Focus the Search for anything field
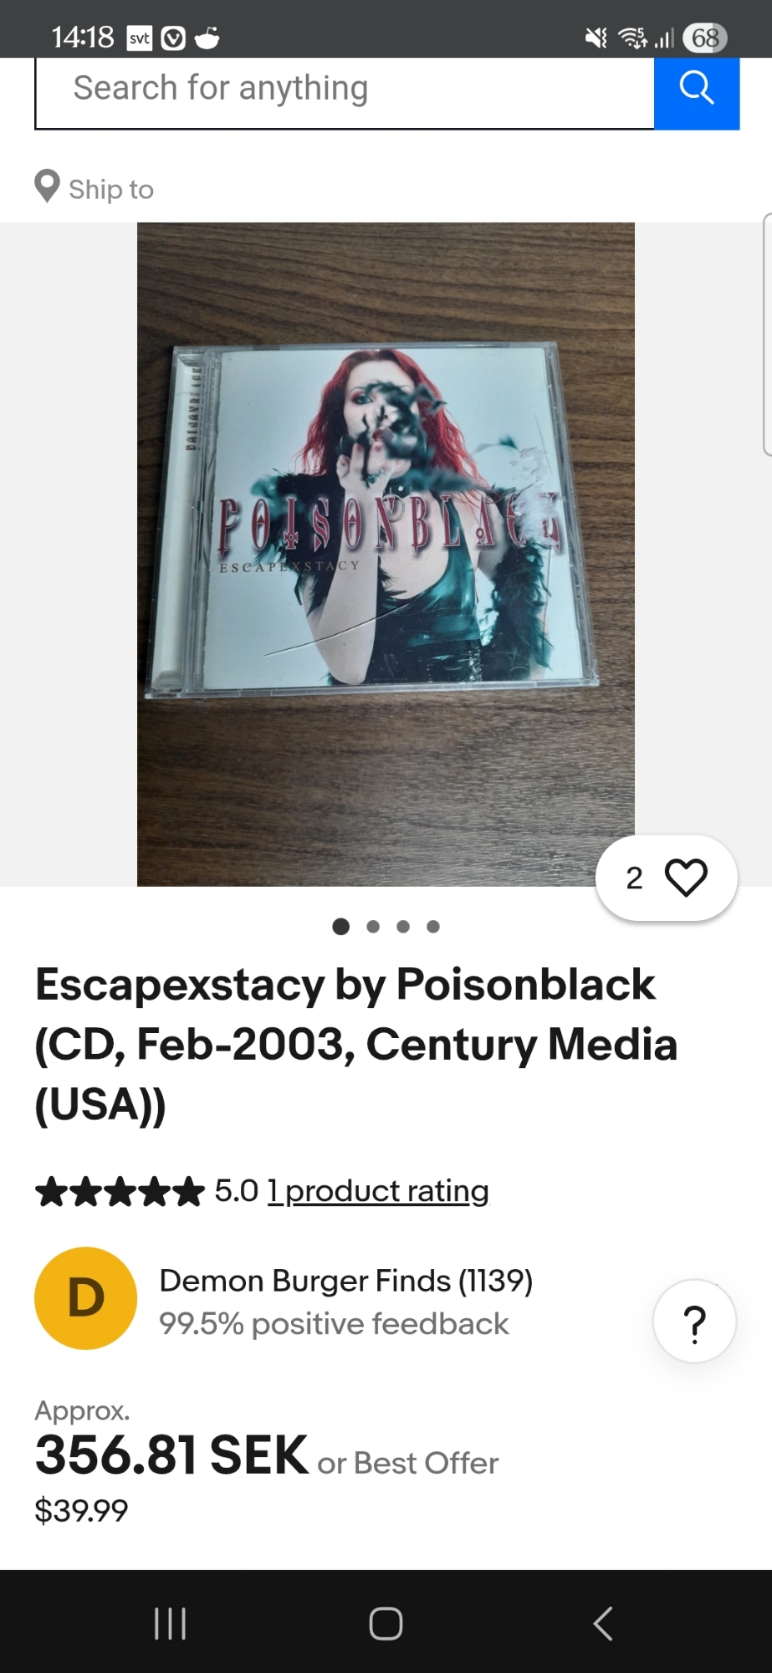The height and width of the screenshot is (1673, 772). [x=345, y=89]
